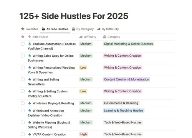The image size is (192, 138).
Task: Open the Side Hustle column header options
Action: coord(38,37)
